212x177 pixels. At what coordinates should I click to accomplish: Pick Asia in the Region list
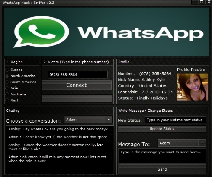pos(7,88)
